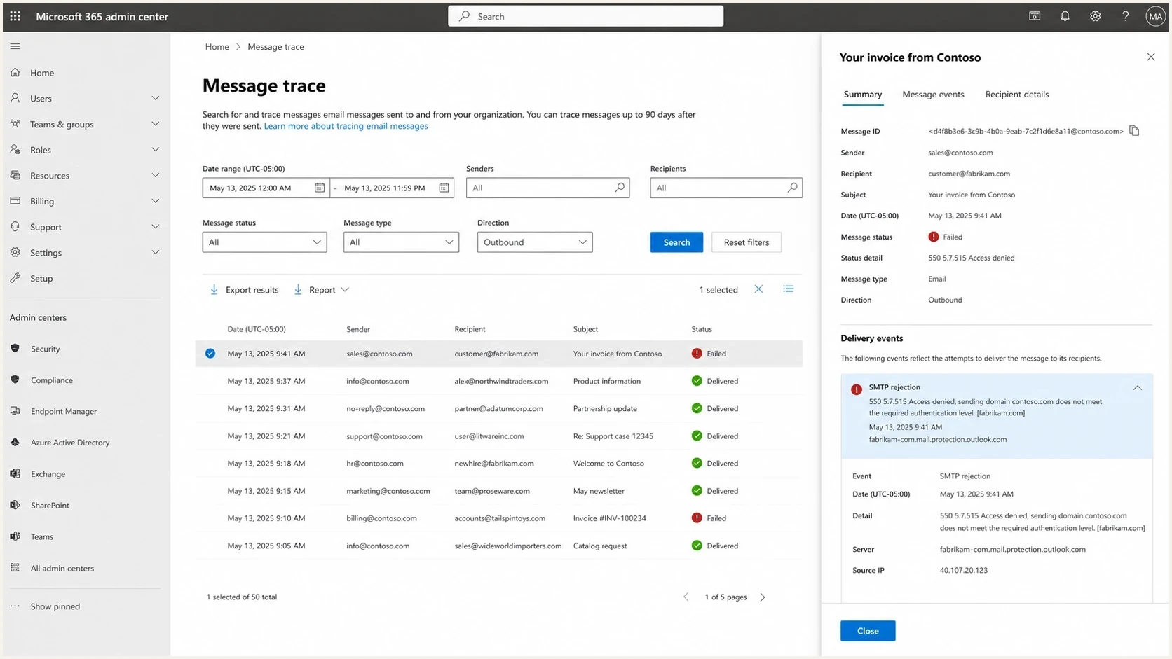The image size is (1172, 659).
Task: Switch to the Summary tab
Action: (862, 95)
